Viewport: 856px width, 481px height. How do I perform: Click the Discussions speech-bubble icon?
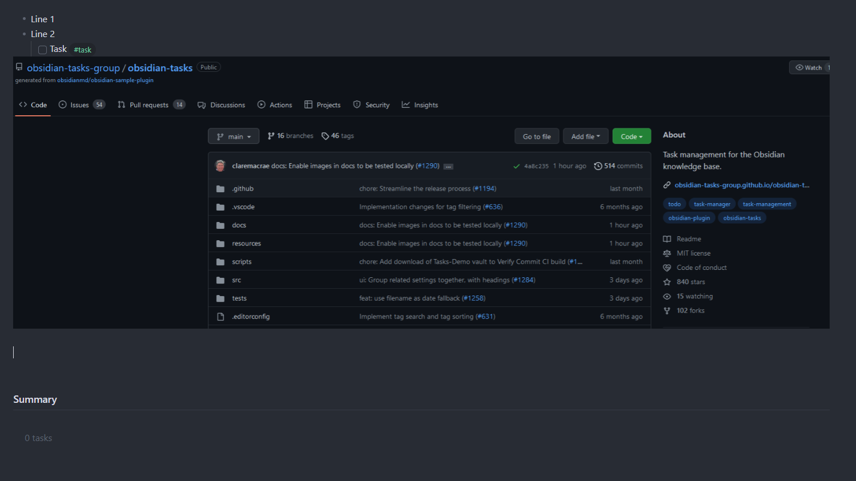[x=201, y=105]
